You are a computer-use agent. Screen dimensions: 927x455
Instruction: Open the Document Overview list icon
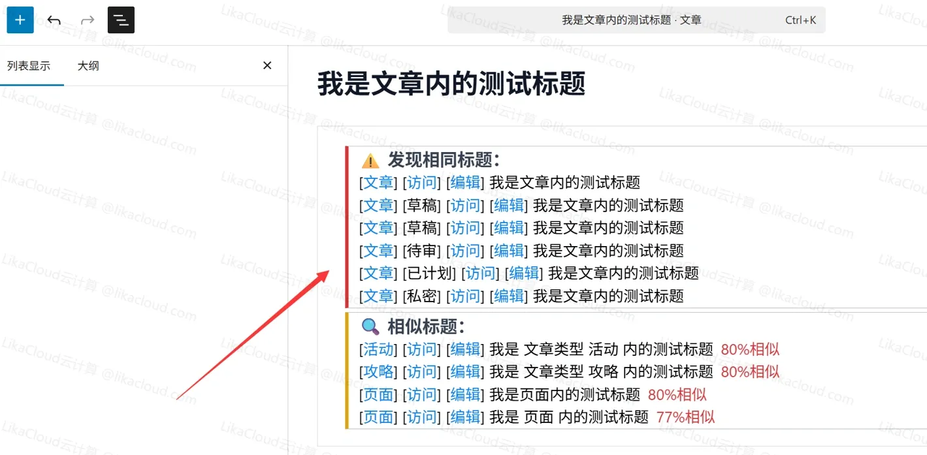[x=120, y=20]
